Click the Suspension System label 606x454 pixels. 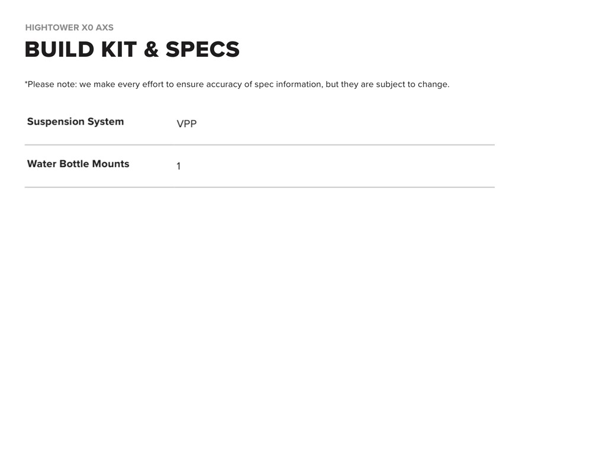(75, 122)
